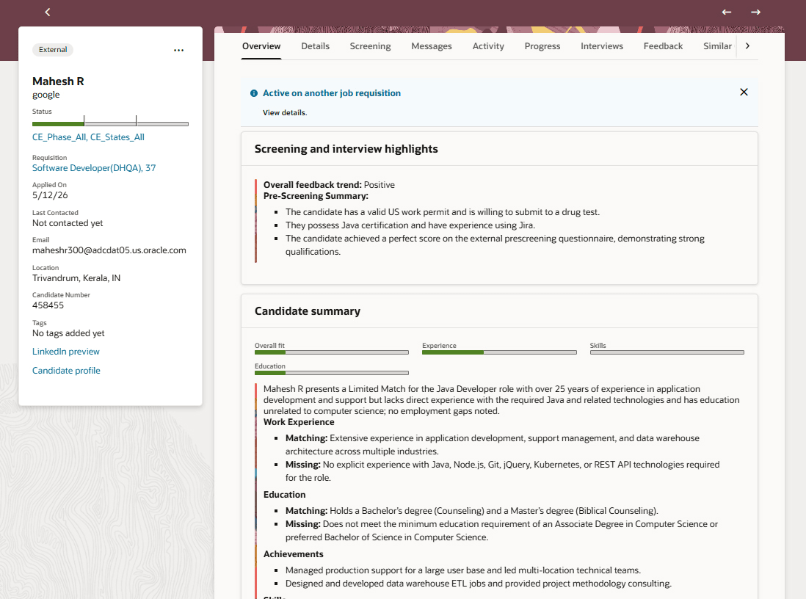806x599 pixels.
Task: Click the info icon beside Active on another job requisition
Action: [254, 93]
